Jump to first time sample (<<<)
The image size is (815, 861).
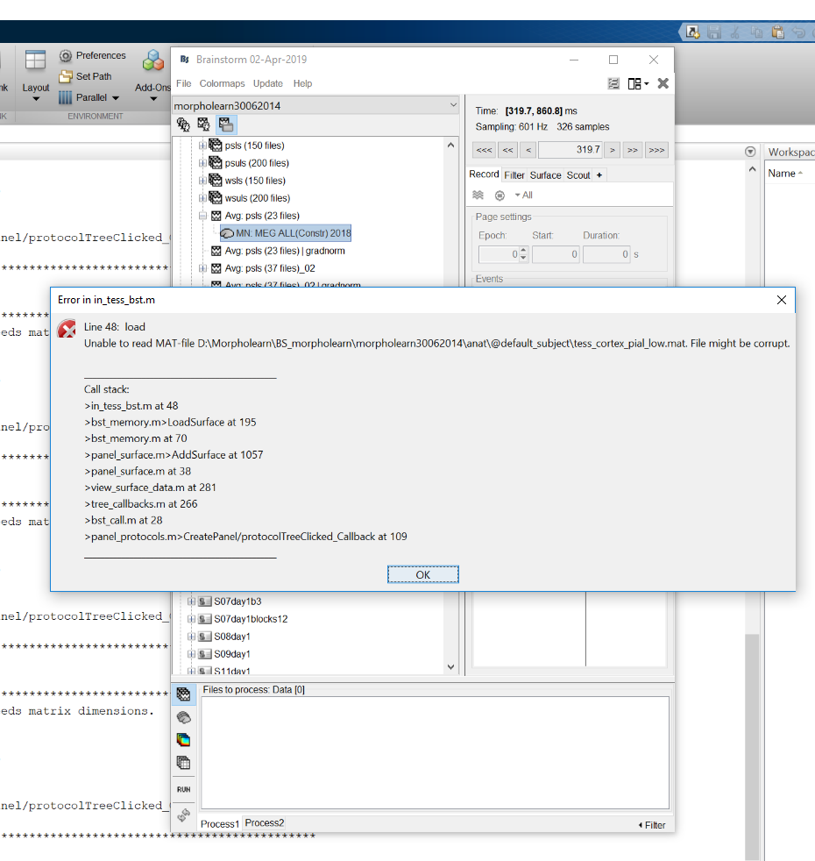[484, 150]
